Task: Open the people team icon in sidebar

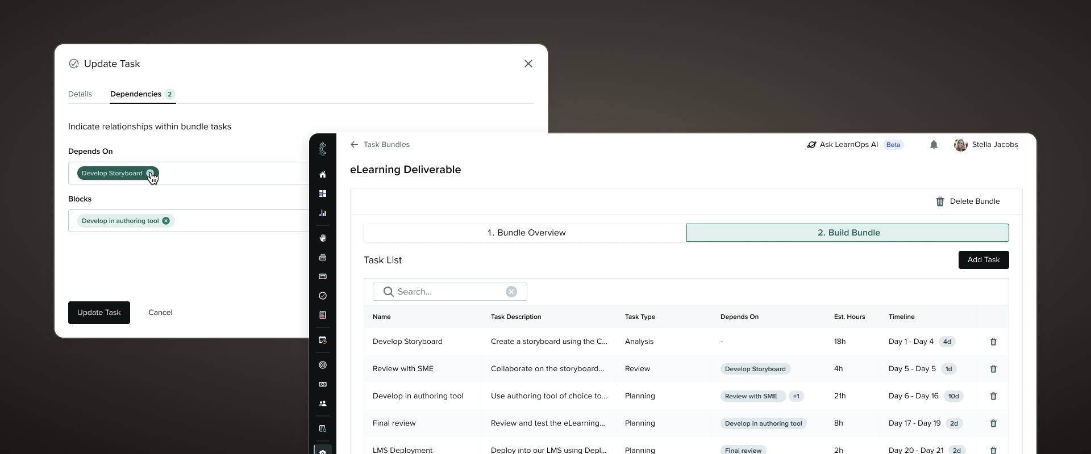Action: pyautogui.click(x=323, y=403)
